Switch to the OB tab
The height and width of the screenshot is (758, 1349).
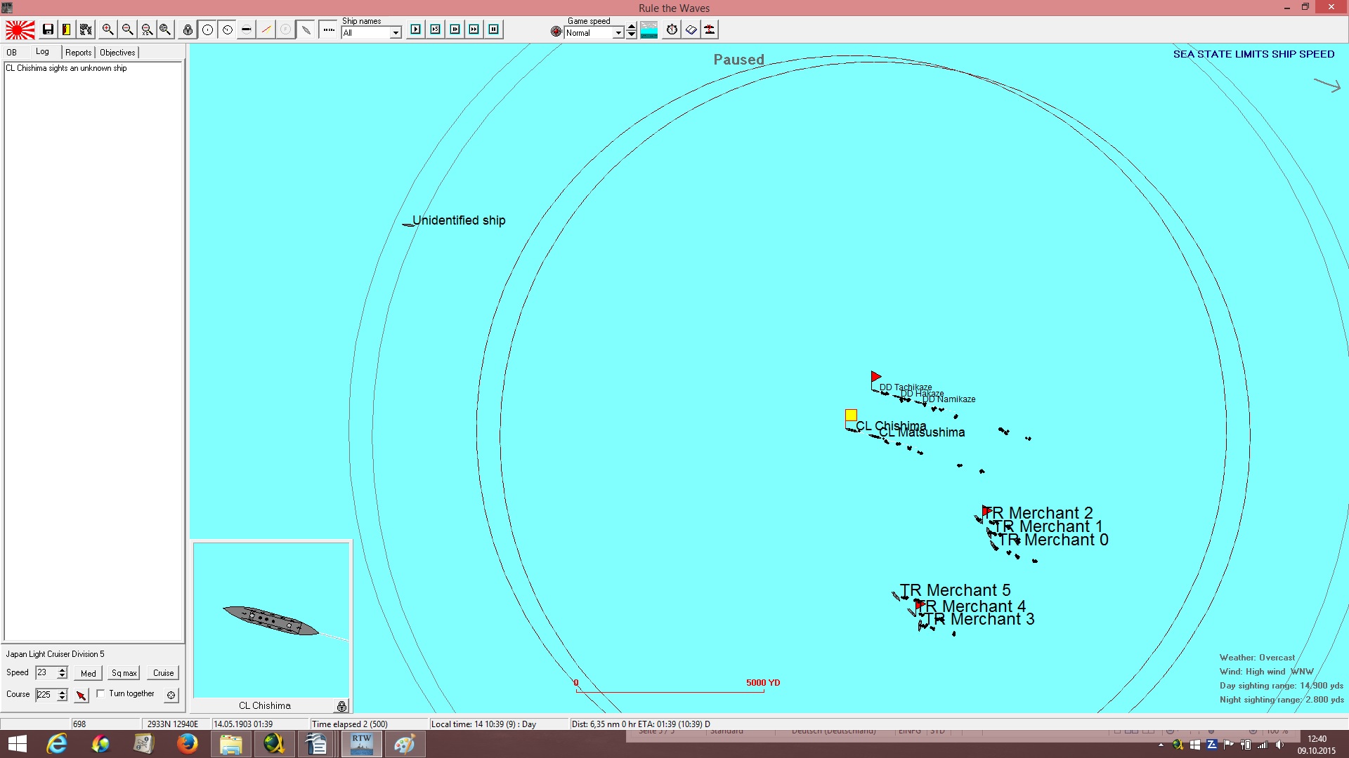tap(12, 53)
